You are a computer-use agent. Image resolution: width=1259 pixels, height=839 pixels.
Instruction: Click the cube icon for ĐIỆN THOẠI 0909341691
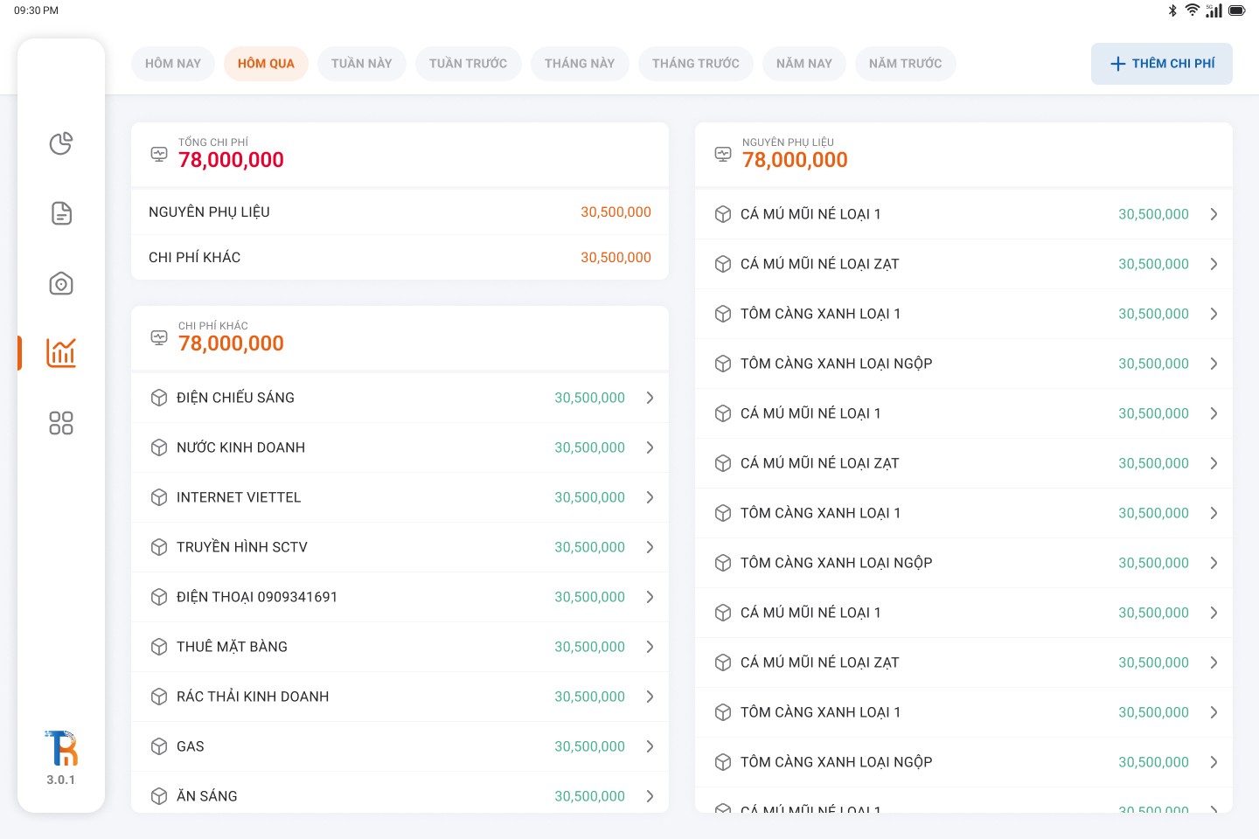[159, 597]
